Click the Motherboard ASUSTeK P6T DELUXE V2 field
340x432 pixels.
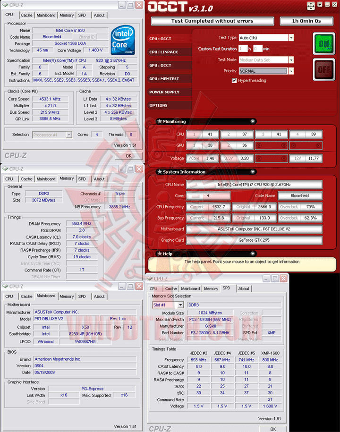pyautogui.click(x=254, y=229)
